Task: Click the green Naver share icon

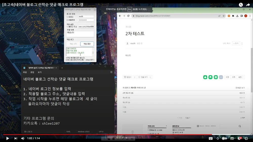Action: click(x=205, y=77)
